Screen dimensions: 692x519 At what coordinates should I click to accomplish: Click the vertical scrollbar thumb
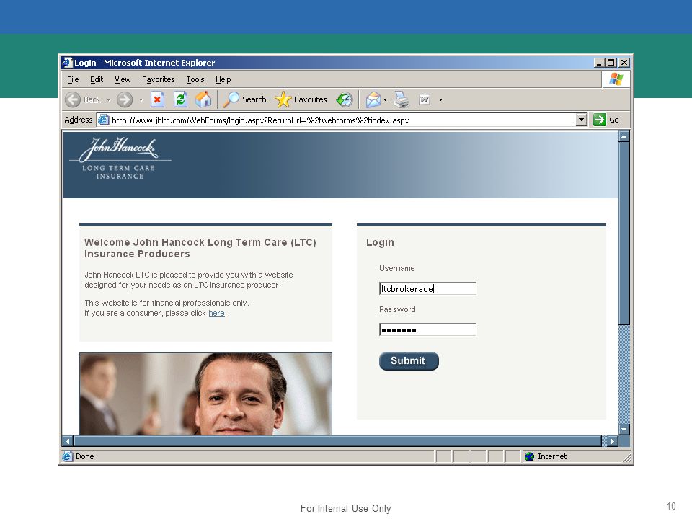click(x=624, y=234)
